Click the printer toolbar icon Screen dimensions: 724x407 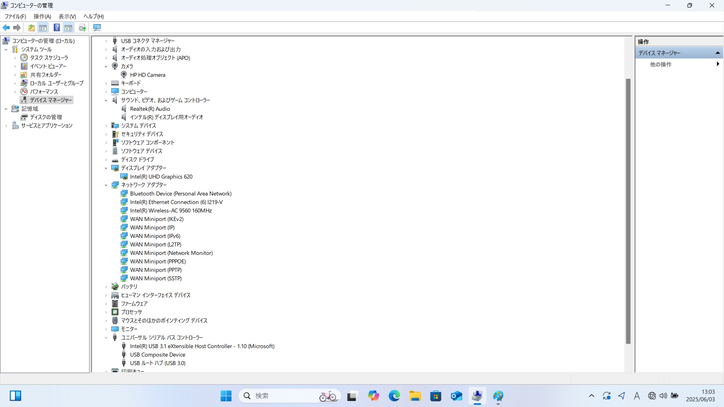[82, 28]
